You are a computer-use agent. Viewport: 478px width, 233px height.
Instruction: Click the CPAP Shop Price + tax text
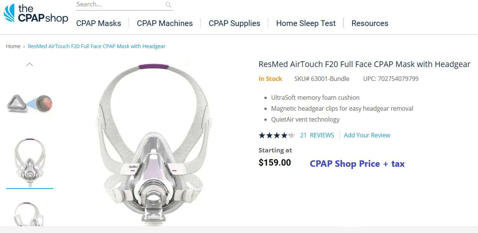click(357, 164)
